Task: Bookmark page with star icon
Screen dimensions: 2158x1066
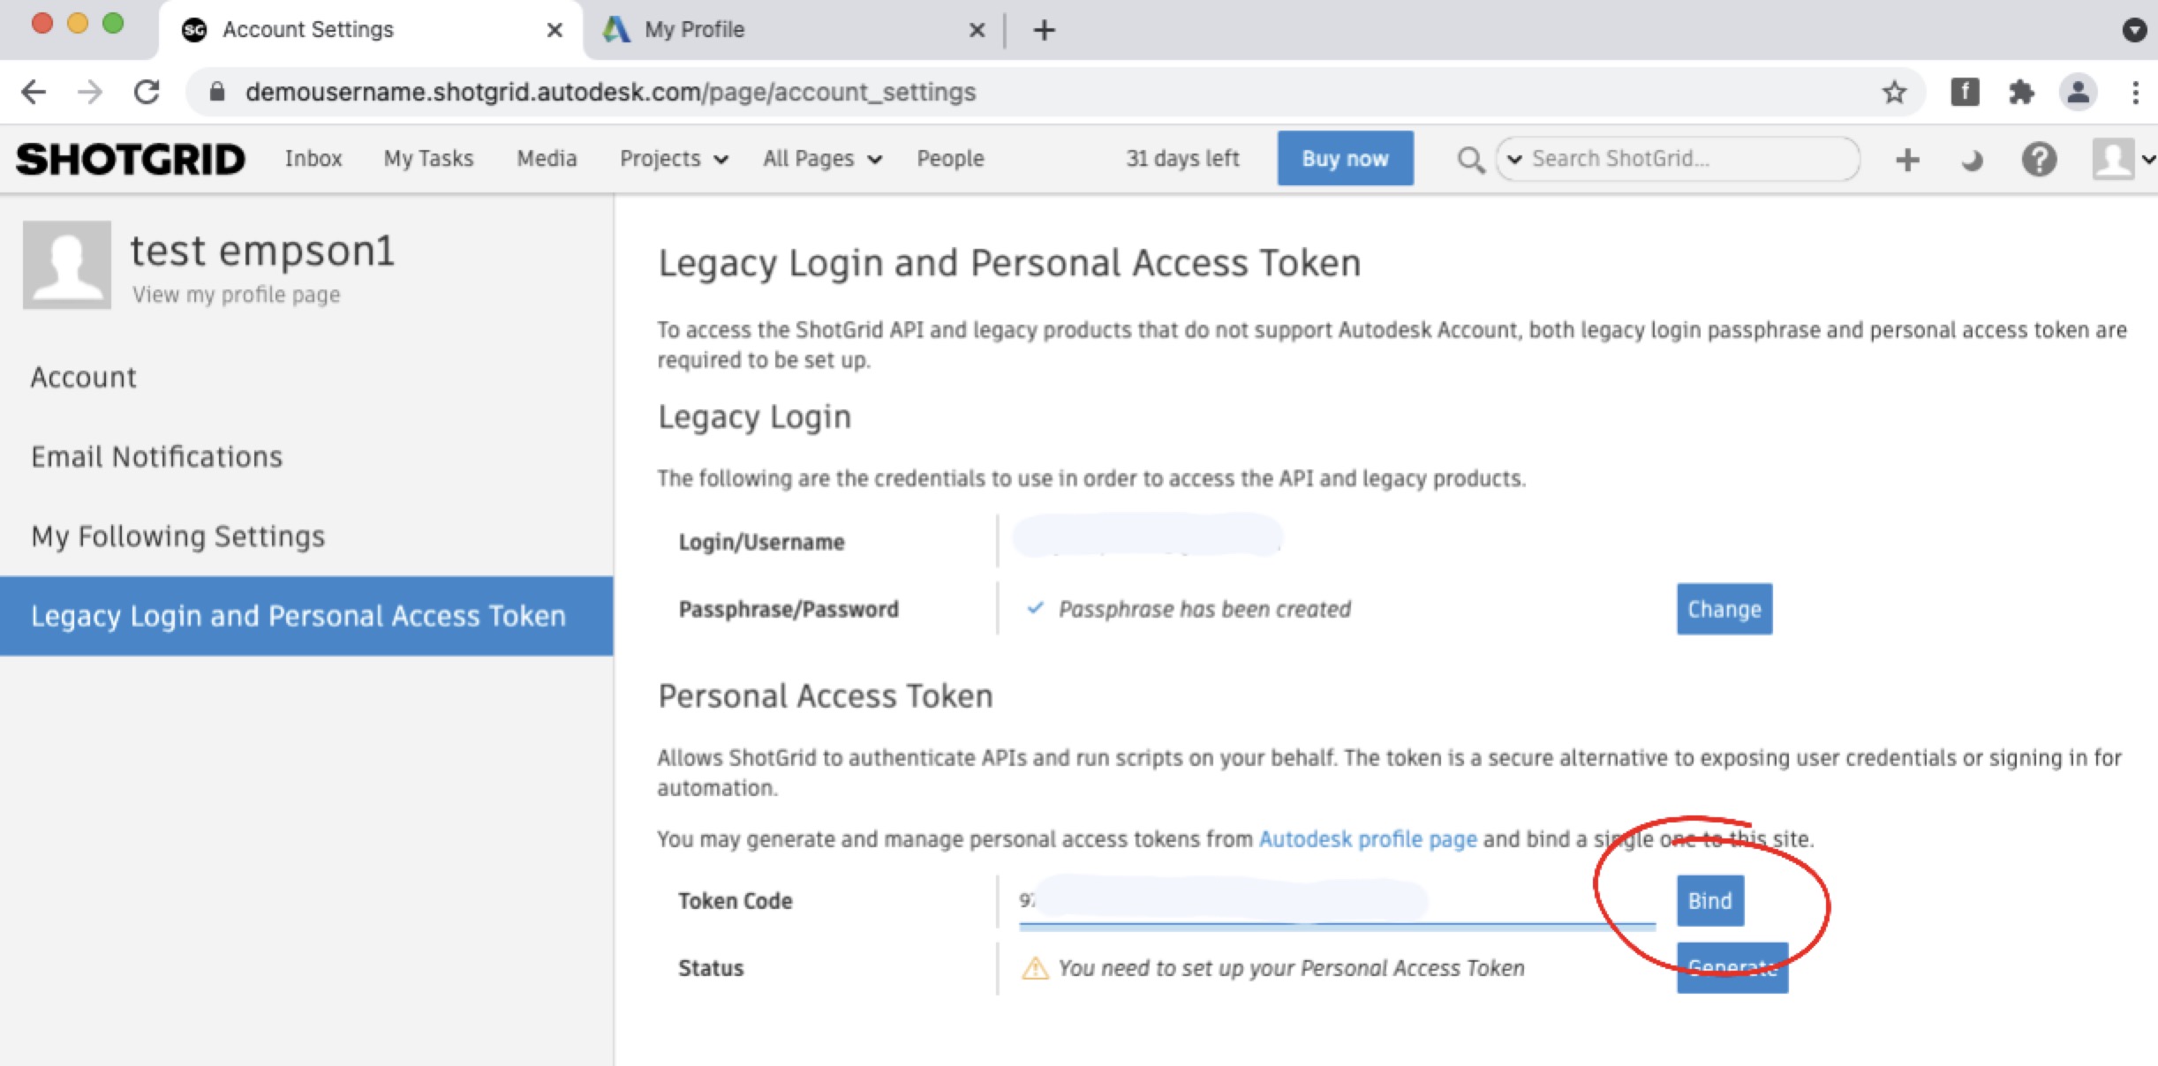Action: (1893, 92)
